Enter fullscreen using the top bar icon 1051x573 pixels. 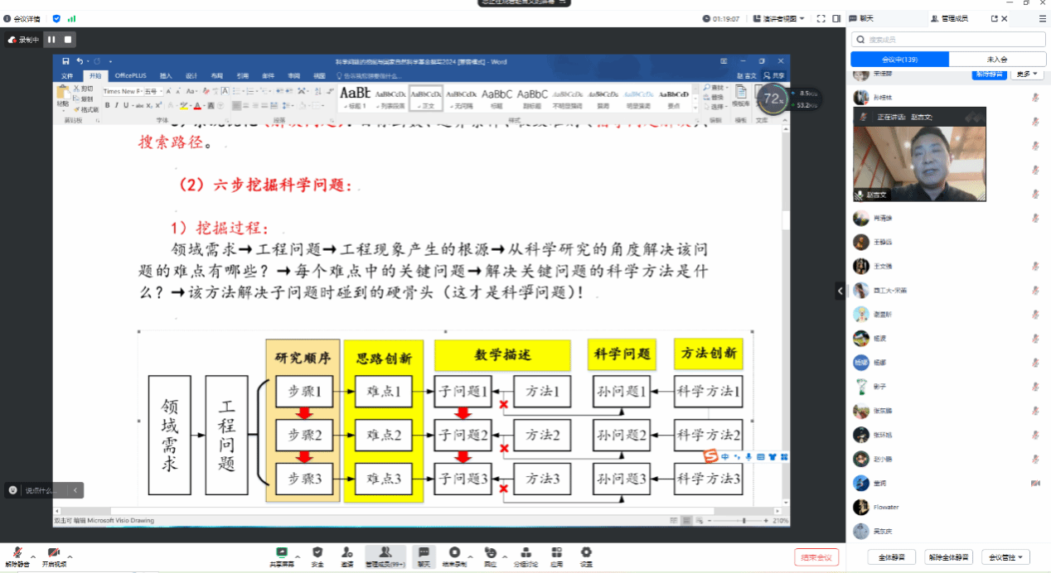[821, 18]
